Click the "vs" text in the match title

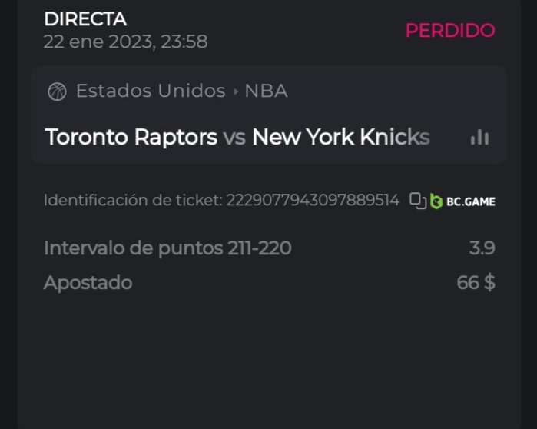[x=234, y=138]
